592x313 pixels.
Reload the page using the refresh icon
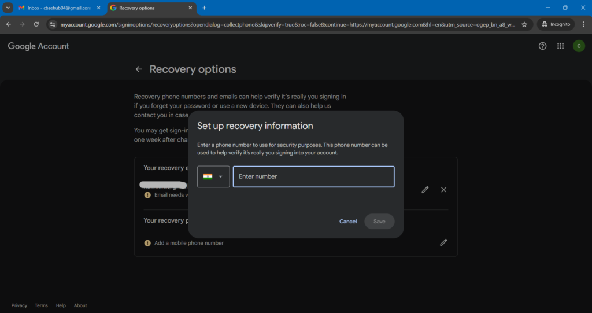point(36,24)
